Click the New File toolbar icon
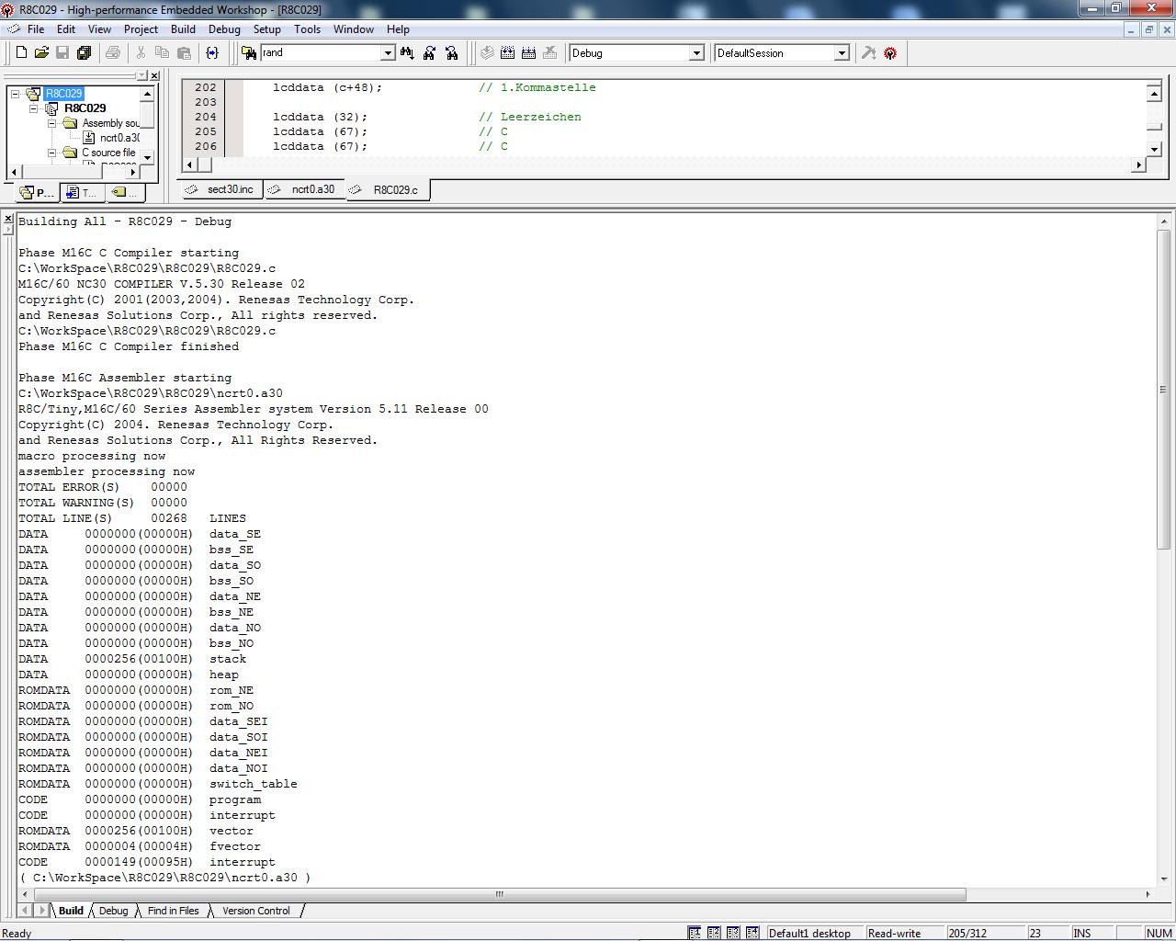The image size is (1176, 941). 21,53
